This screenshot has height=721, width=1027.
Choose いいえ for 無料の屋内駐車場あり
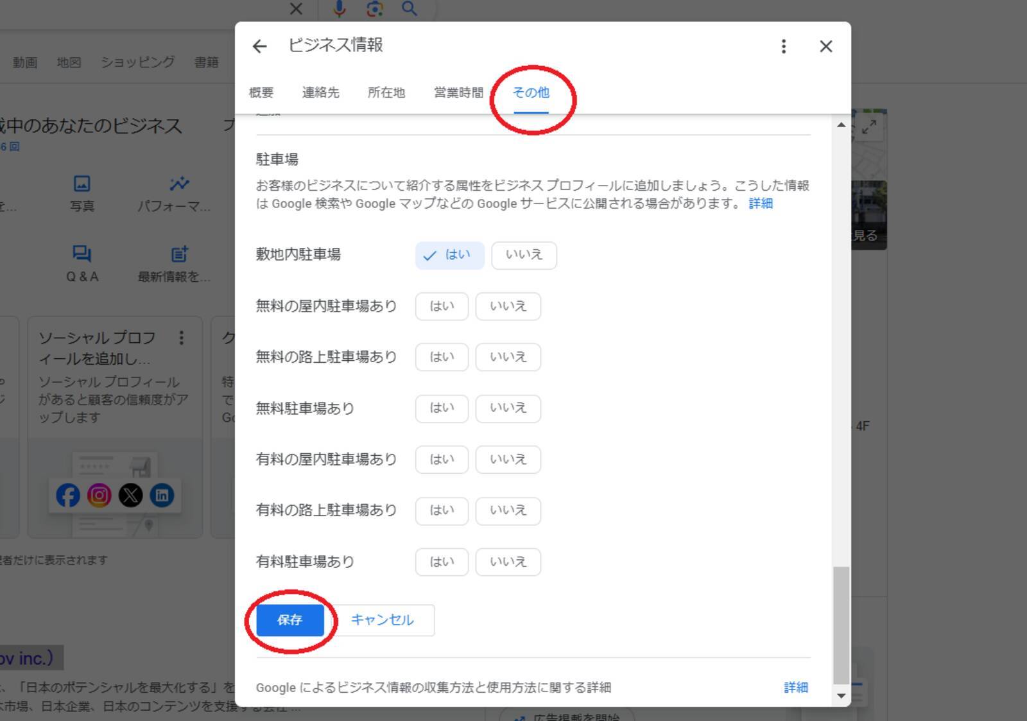coord(508,306)
